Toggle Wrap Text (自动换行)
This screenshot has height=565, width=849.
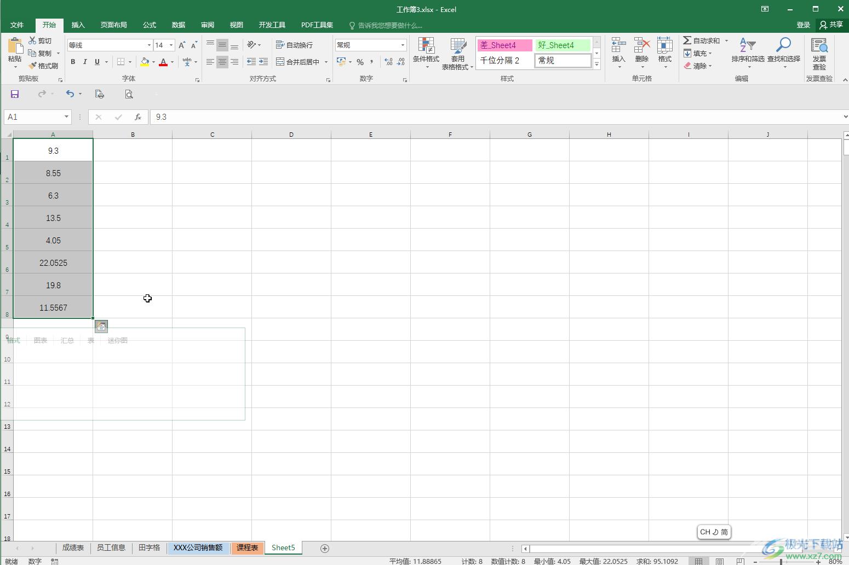tap(295, 45)
